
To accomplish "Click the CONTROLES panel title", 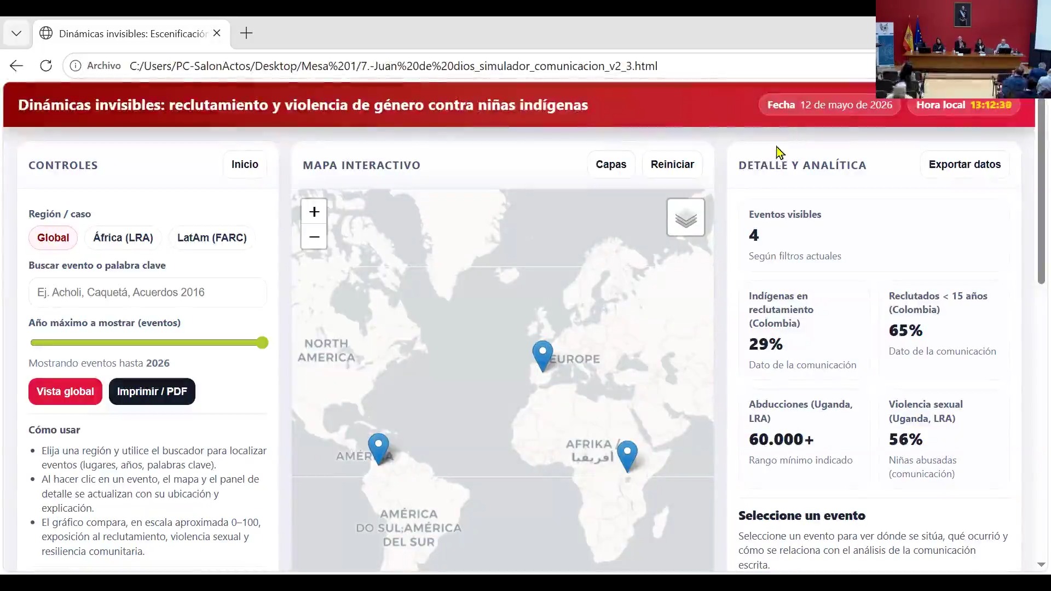I will (63, 165).
